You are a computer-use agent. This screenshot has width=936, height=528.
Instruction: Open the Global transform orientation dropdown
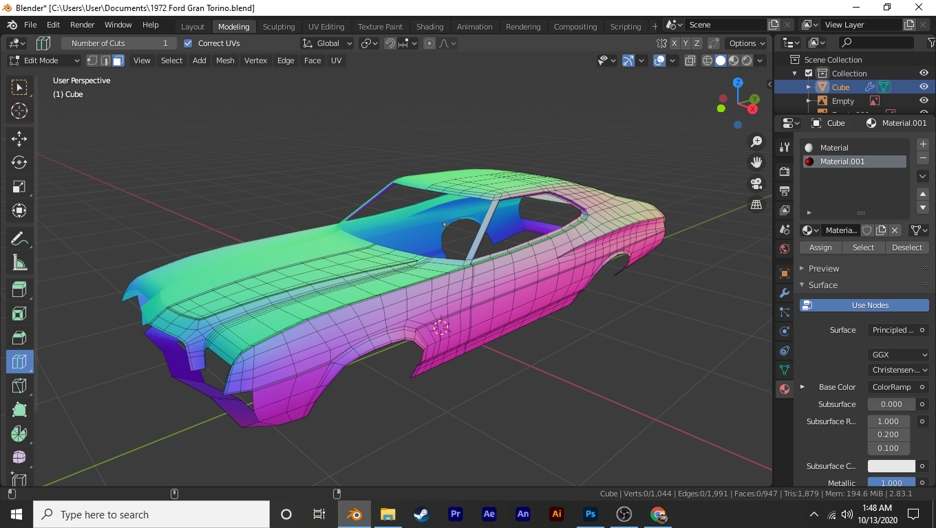pyautogui.click(x=328, y=43)
